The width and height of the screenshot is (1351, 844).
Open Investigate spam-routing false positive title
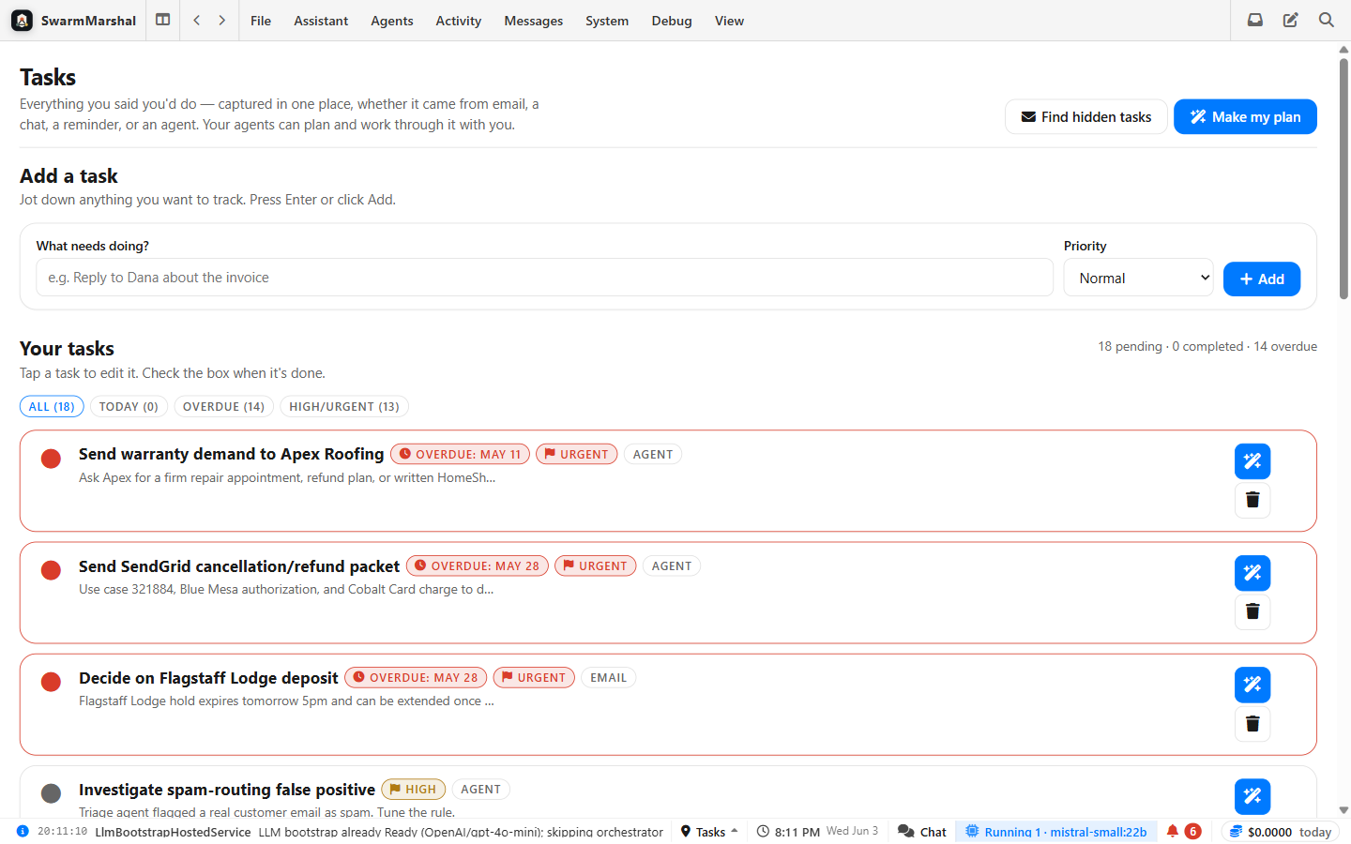click(227, 790)
